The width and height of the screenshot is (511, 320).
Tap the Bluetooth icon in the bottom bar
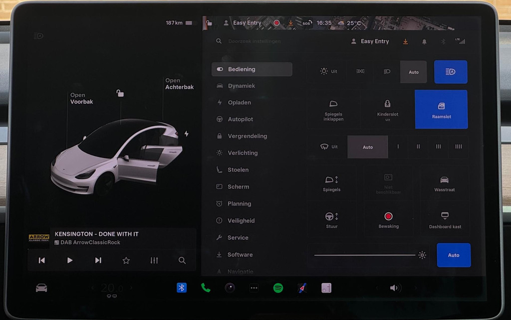pyautogui.click(x=182, y=288)
